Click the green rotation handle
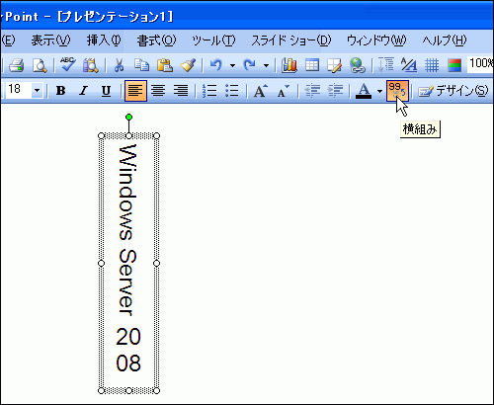 [x=128, y=118]
